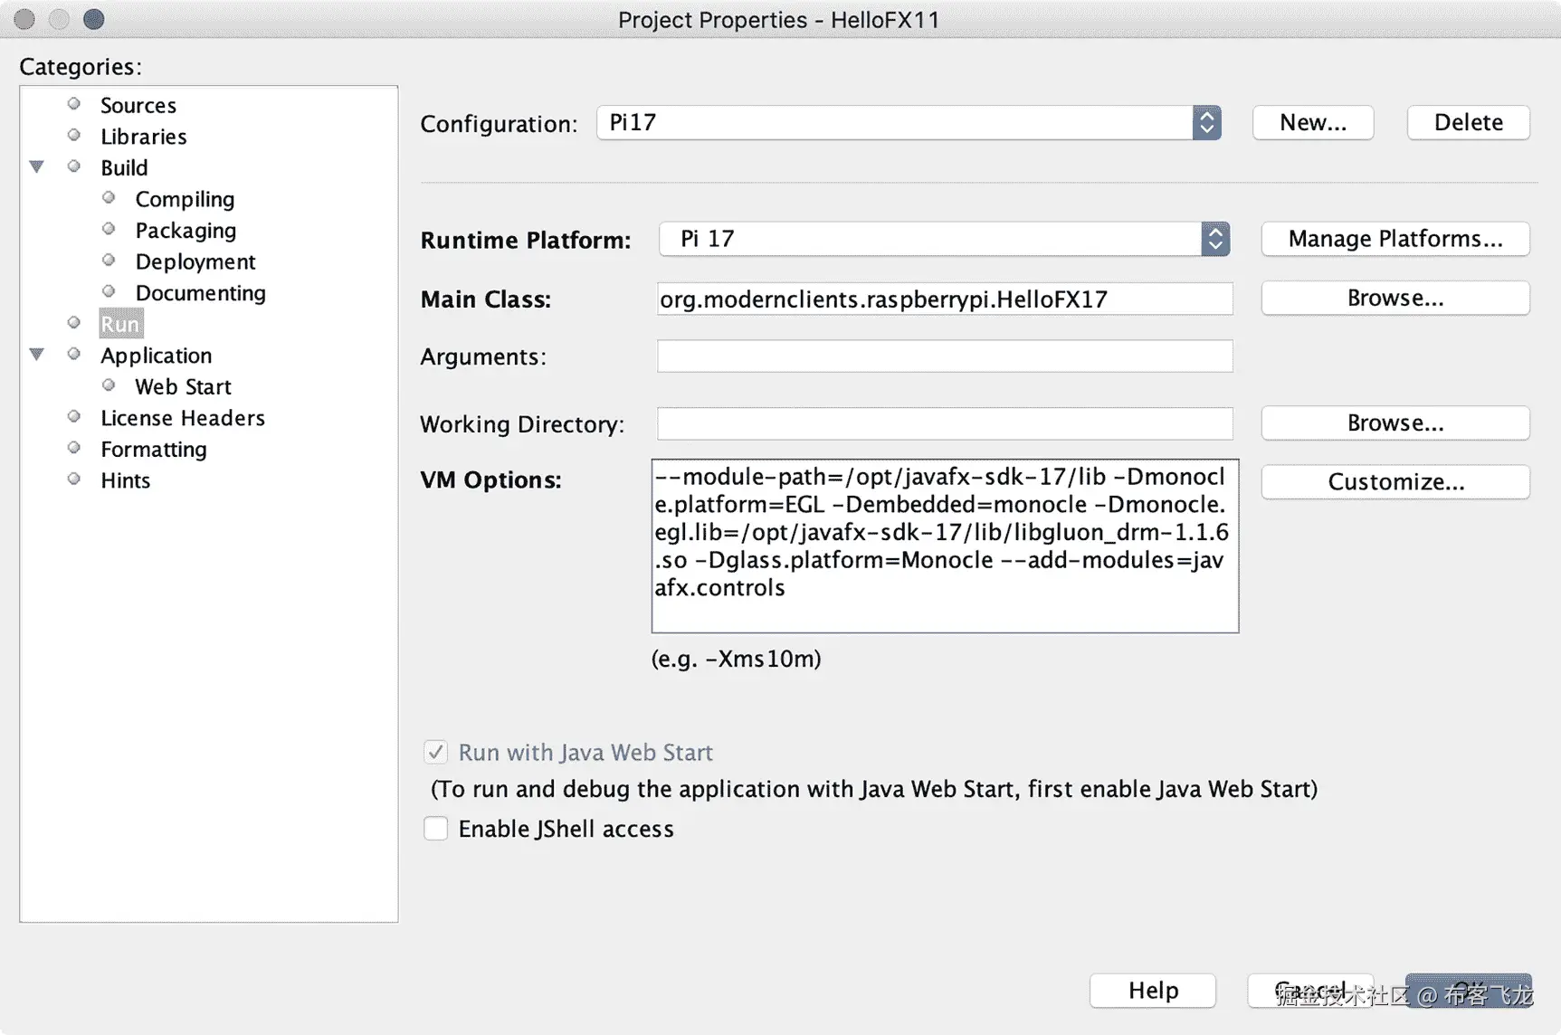This screenshot has height=1035, width=1561.
Task: Click the bullet icon next to Sources
Action: click(x=74, y=104)
